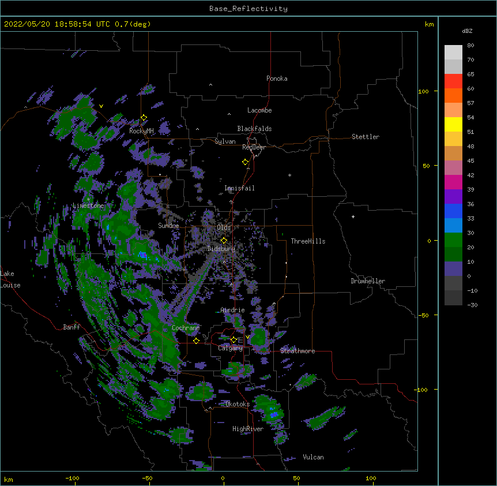Pick the magenta swatch in dBZ legend

tap(453, 182)
